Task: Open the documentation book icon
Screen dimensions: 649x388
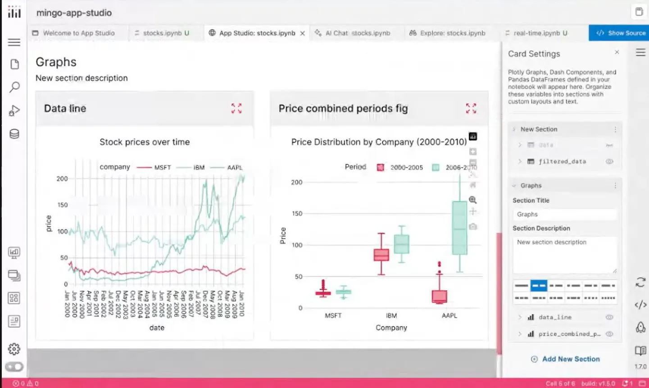Action: pos(640,351)
